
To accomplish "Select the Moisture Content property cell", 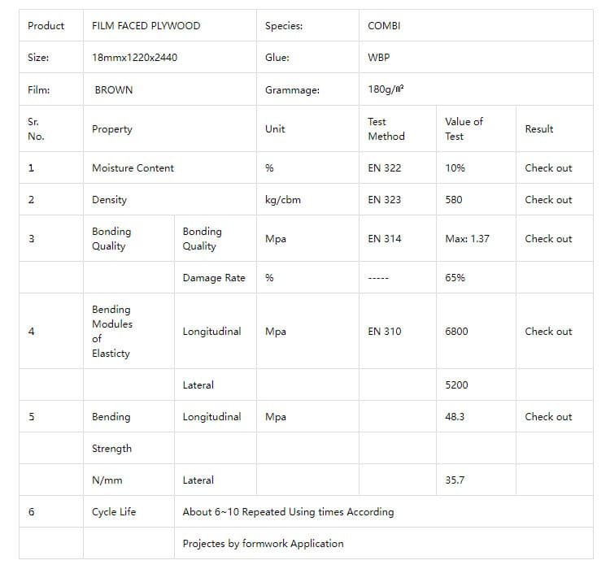I will (x=133, y=168).
